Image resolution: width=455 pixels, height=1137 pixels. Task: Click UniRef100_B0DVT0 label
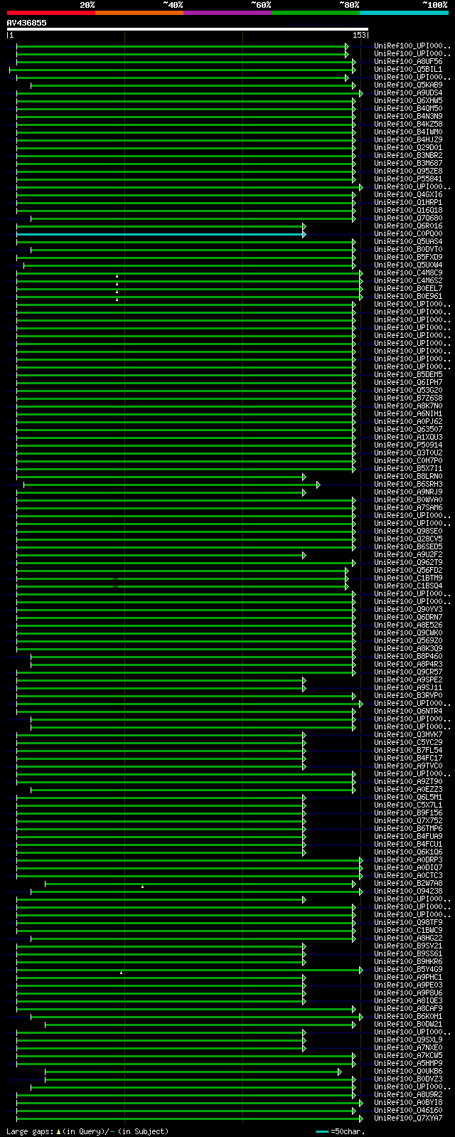point(408,250)
